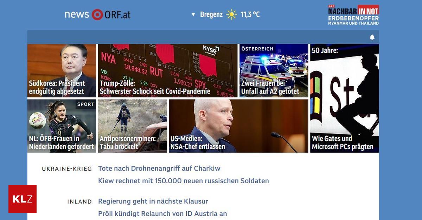The width and height of the screenshot is (422, 220).
Task: Select the Ukraine-Krieg section label
Action: tap(67, 169)
